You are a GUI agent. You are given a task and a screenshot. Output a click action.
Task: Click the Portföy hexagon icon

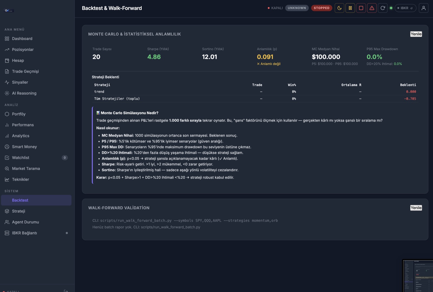click(x=7, y=114)
